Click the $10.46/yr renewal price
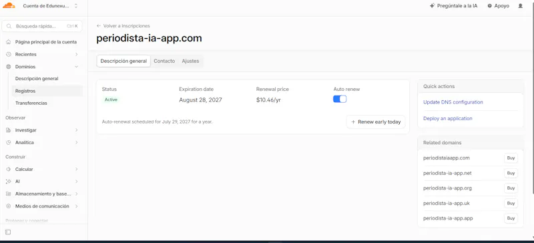The height and width of the screenshot is (243, 534). point(268,100)
